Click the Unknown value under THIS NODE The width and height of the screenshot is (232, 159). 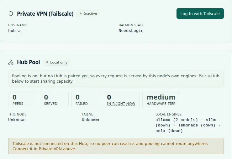[x=17, y=120]
